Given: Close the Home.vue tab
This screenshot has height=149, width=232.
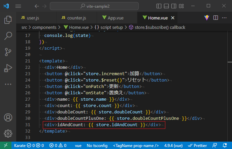Looking at the screenshot, I should [x=173, y=18].
